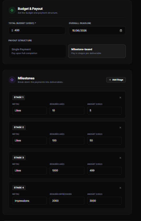Image resolution: width=141 pixels, height=221 pixels.
Task: Click Stage 3 Amount field showing 499
Action: coord(104,171)
